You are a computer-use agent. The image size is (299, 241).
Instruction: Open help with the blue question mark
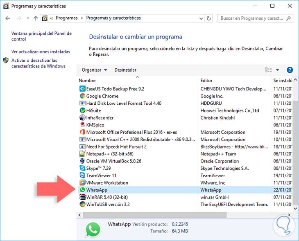pos(290,70)
